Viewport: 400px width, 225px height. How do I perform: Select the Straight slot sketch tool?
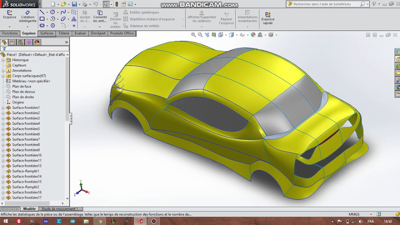point(42,26)
